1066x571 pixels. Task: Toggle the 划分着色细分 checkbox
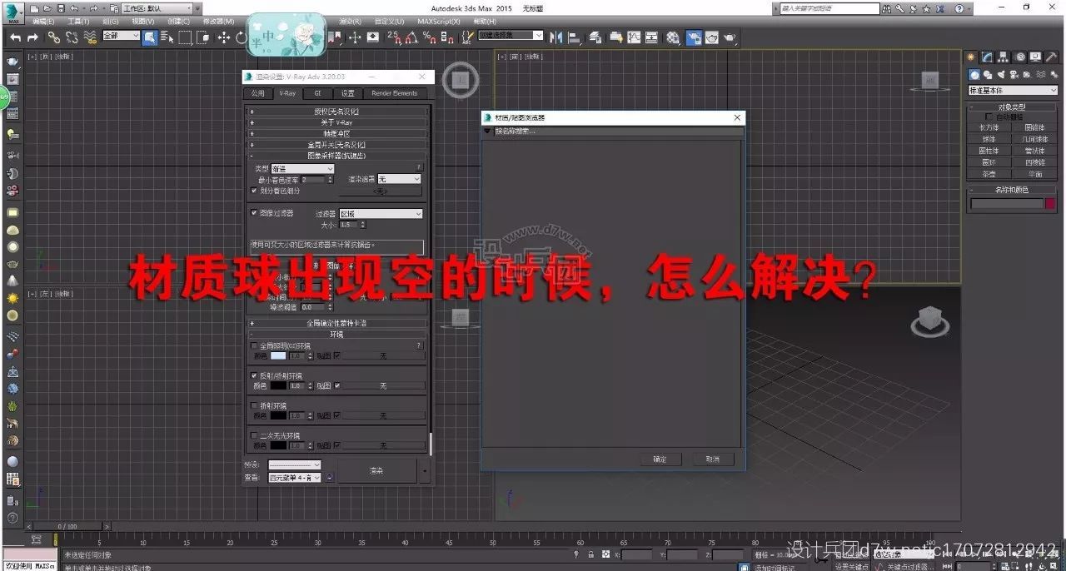pos(255,191)
